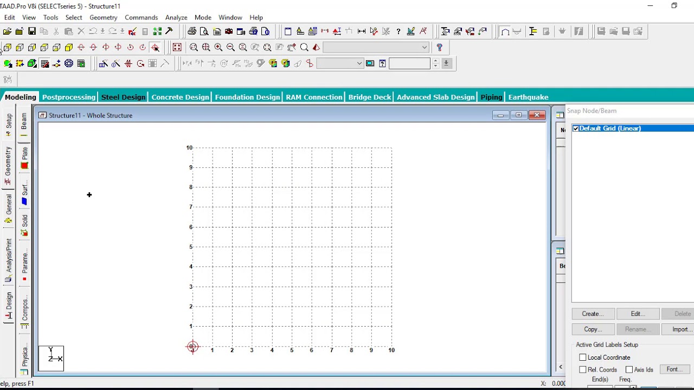The height and width of the screenshot is (390, 694).
Task: Click the camera Take Picture icon
Action: coord(229,31)
